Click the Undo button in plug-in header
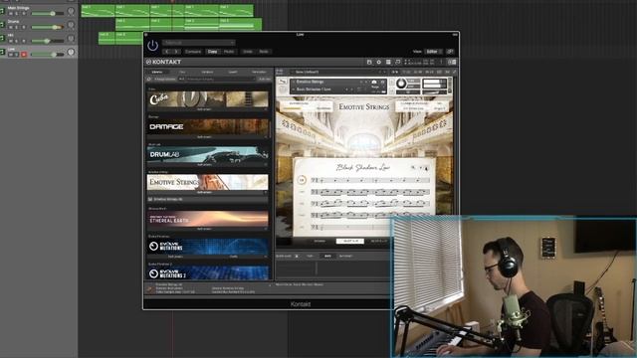Screen dimensions: 637x358 pyautogui.click(x=248, y=52)
